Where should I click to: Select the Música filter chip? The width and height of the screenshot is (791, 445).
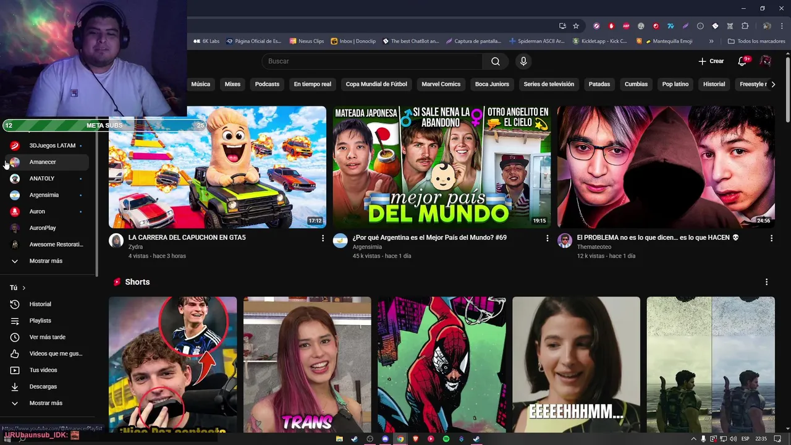[200, 84]
